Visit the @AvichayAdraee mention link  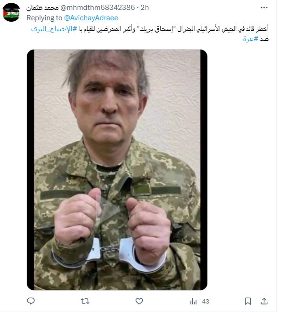(91, 18)
